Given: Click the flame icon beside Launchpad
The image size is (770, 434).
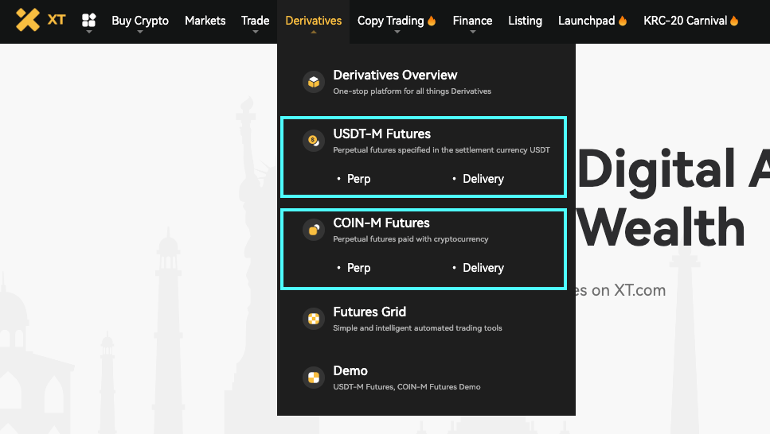Looking at the screenshot, I should coord(623,21).
